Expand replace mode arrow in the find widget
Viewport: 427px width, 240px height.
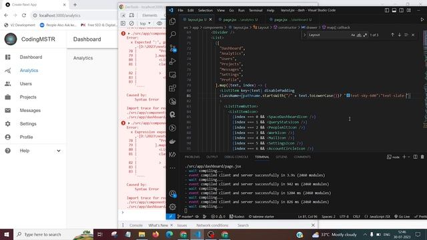(304, 35)
